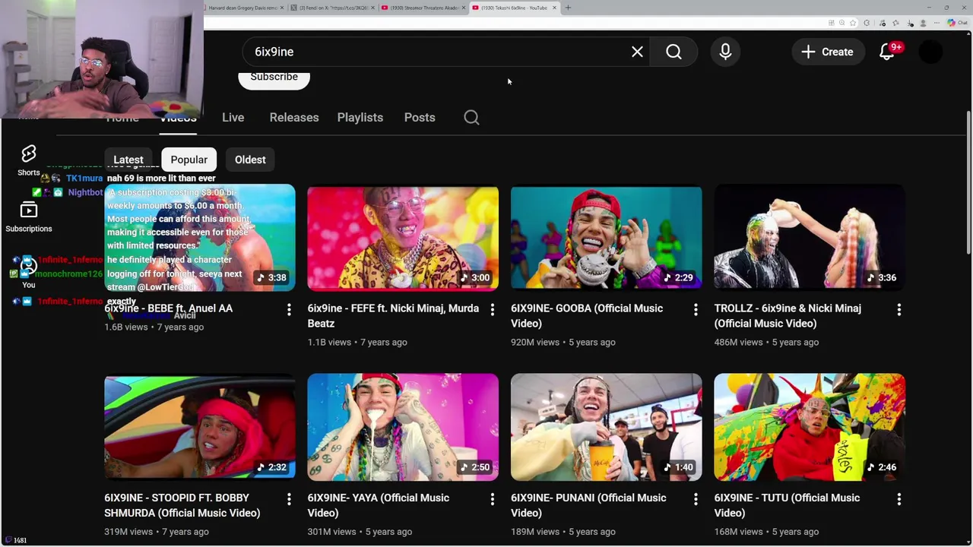Switch to Harvard dean Gregory Davis browser tab
The height and width of the screenshot is (547, 973).
[x=245, y=8]
